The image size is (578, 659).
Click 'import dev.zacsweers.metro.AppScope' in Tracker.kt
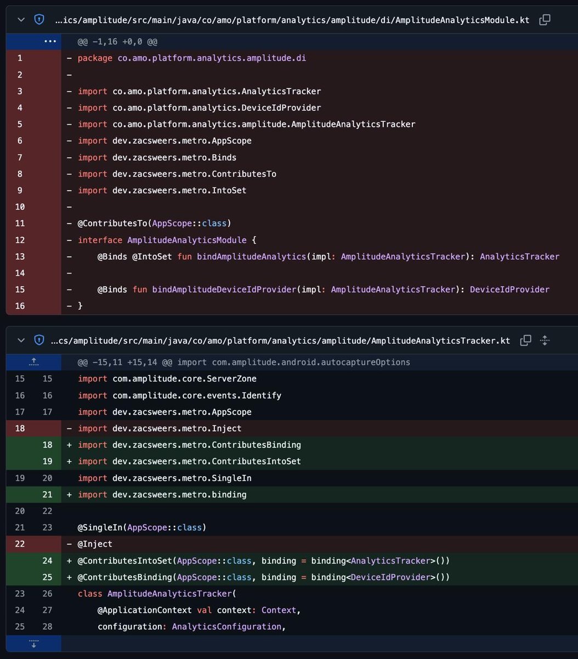[165, 412]
